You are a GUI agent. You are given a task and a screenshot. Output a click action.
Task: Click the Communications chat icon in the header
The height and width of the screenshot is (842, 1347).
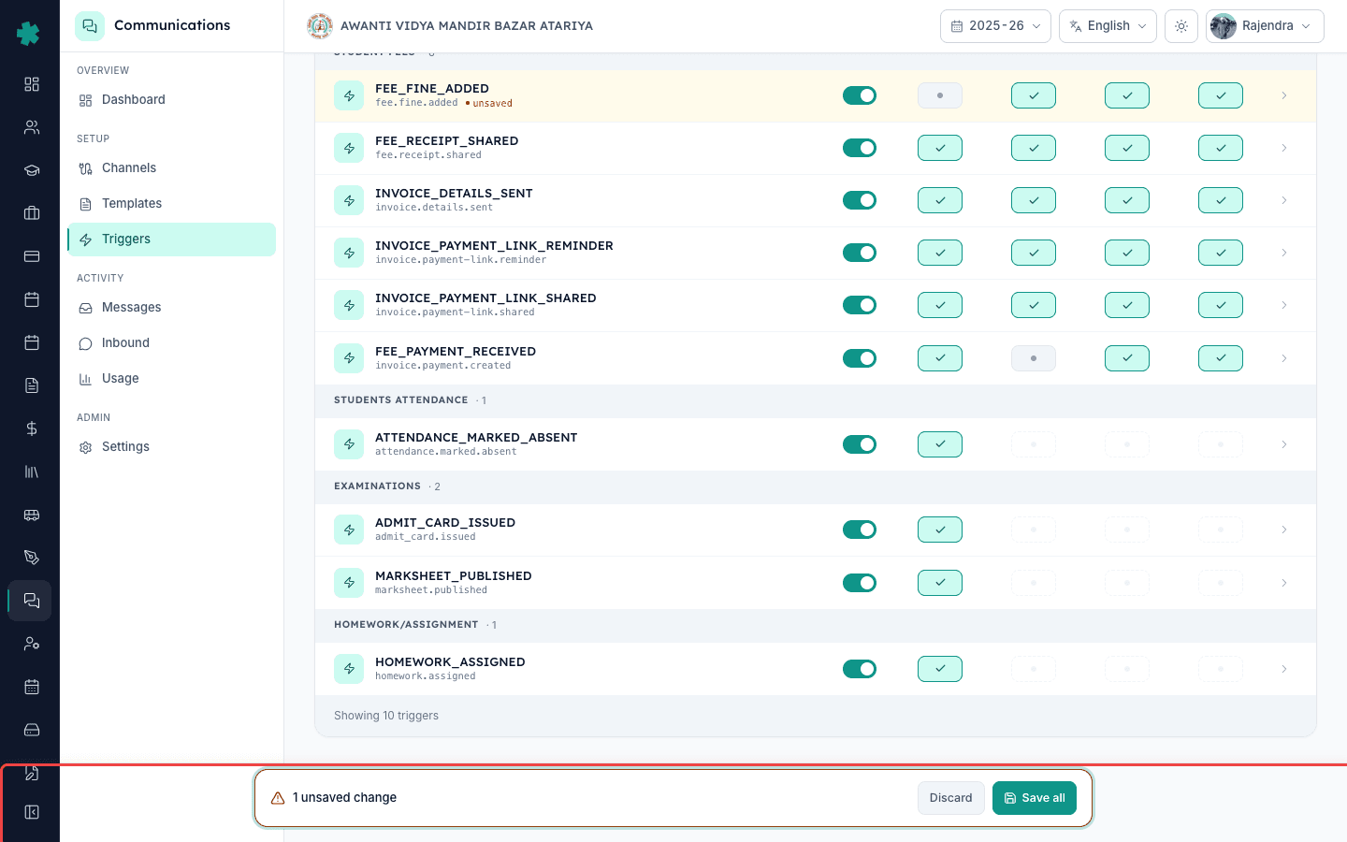coord(90,26)
